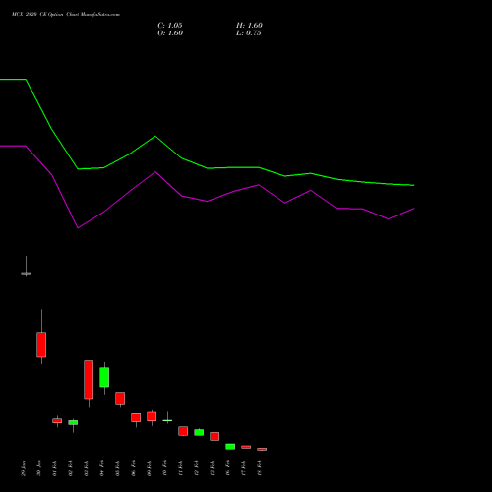Select the close value 'C: 1.05'
The height and width of the screenshot is (492, 492).
170,26
